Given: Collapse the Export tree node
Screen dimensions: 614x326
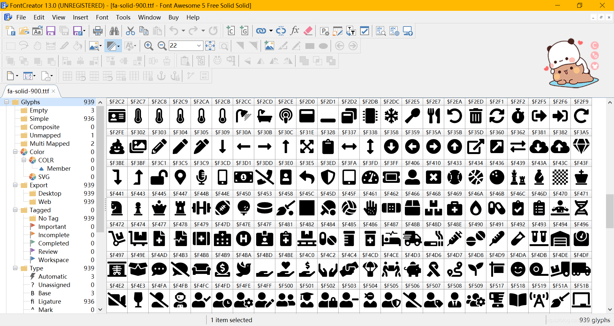Looking at the screenshot, I should [15, 185].
